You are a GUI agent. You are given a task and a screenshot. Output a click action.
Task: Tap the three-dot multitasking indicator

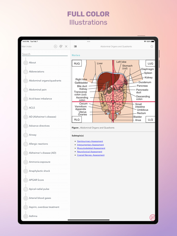click(x=88, y=41)
